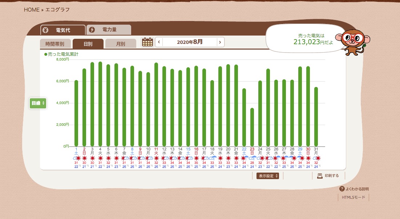
Task: Select the 日別 view tab
Action: [x=88, y=44]
